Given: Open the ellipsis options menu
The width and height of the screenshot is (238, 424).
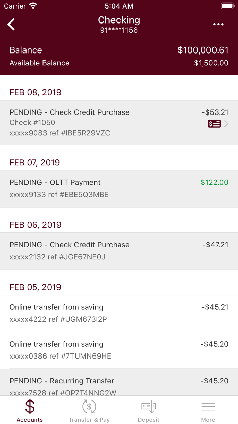Looking at the screenshot, I should click(218, 24).
